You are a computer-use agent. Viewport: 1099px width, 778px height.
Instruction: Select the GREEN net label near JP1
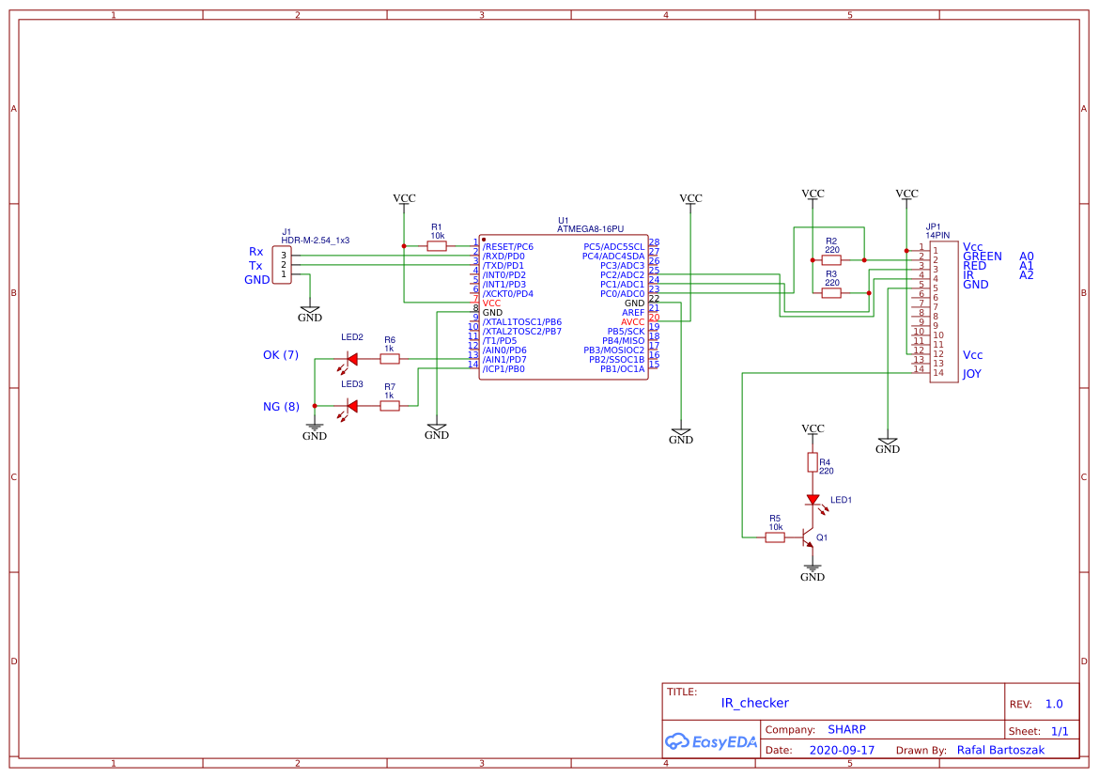click(982, 256)
